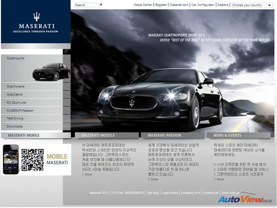Open the Legal notes footer link
The image size is (277, 208).
170,193
